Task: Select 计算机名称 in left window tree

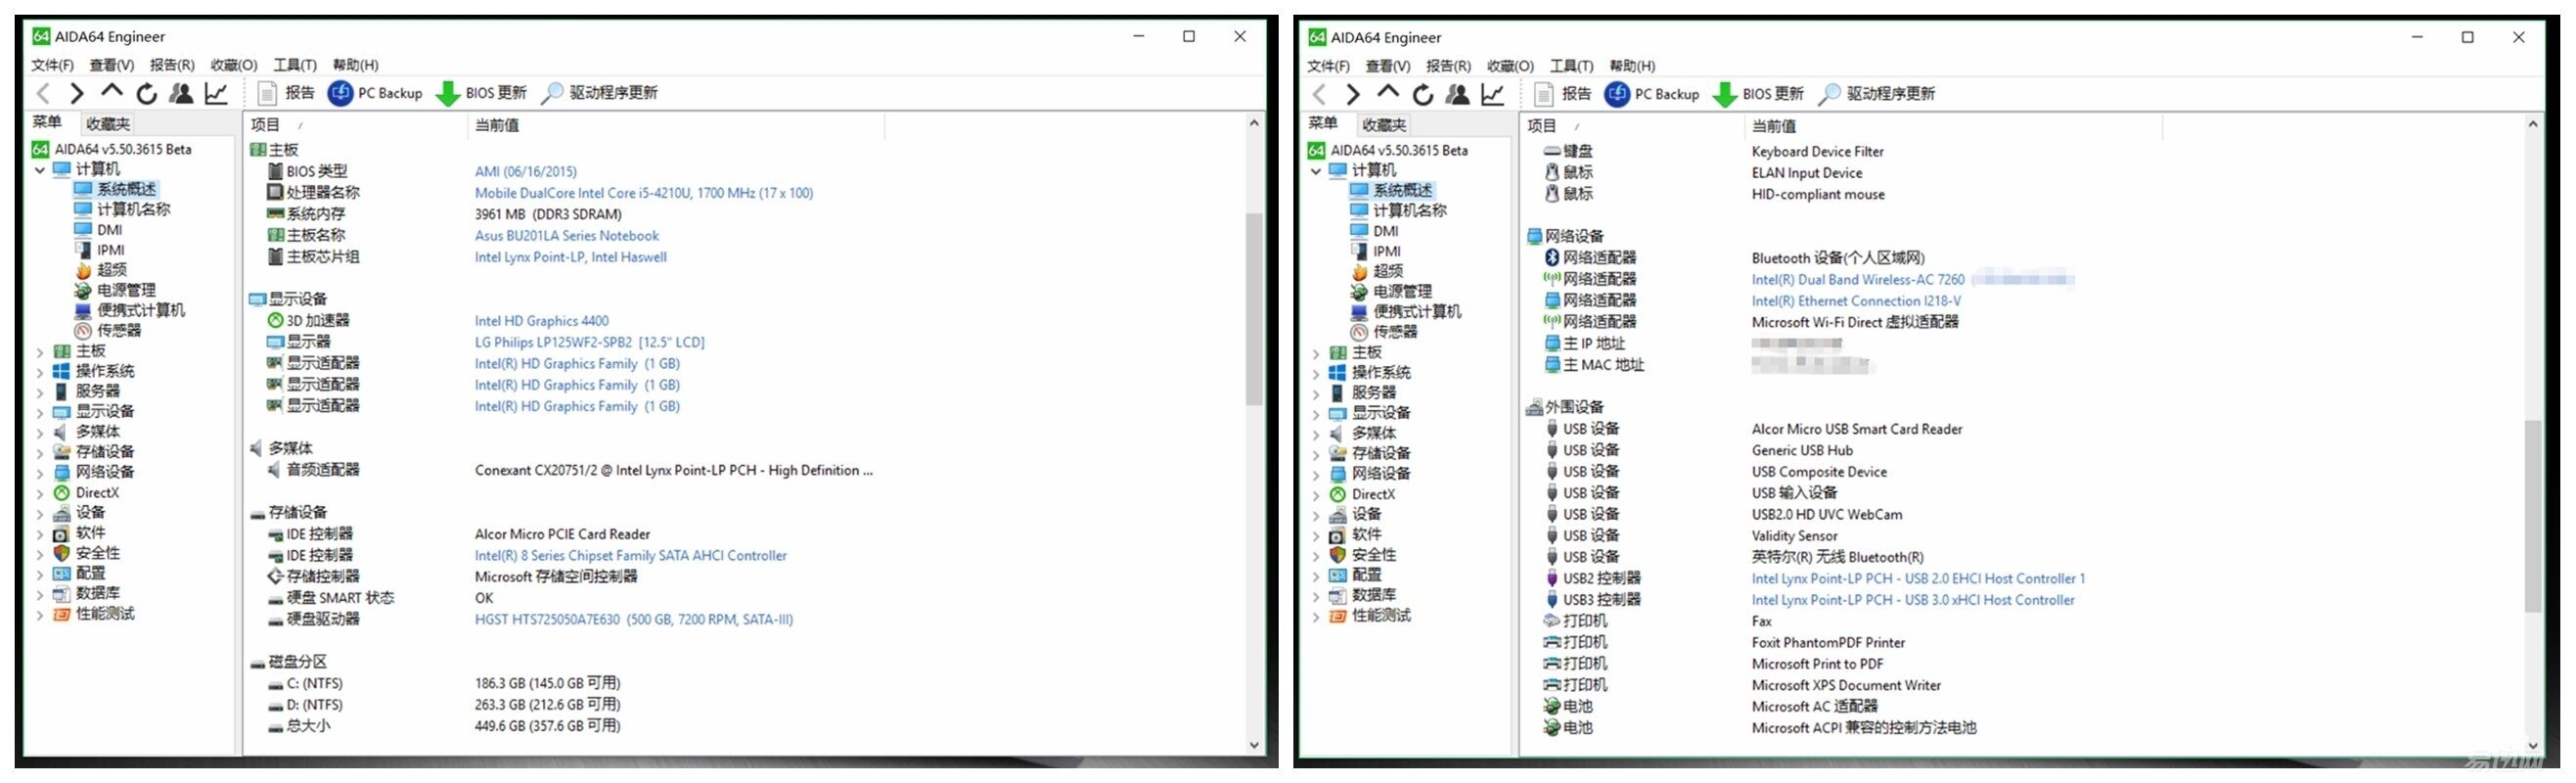Action: click(x=133, y=210)
